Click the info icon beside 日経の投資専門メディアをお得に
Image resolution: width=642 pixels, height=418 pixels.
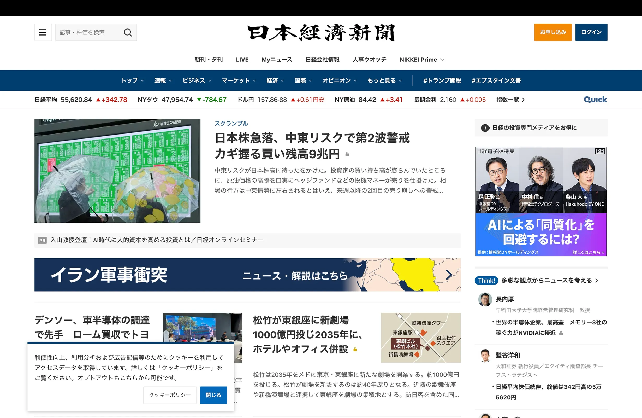(485, 128)
